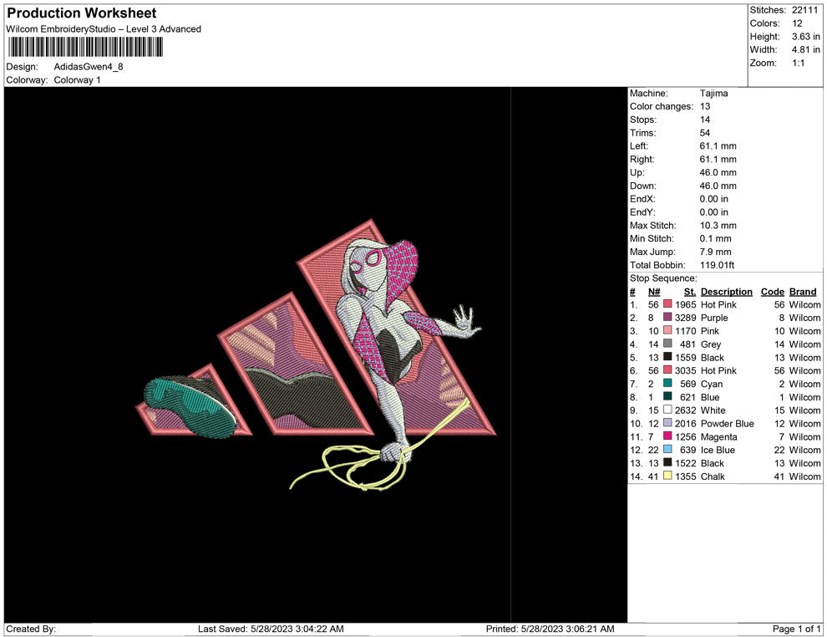
Task: Click the Purple color swatch in row 2
Action: 667,317
